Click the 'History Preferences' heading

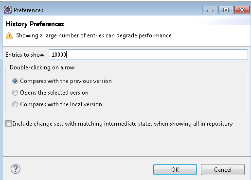[x=35, y=24]
